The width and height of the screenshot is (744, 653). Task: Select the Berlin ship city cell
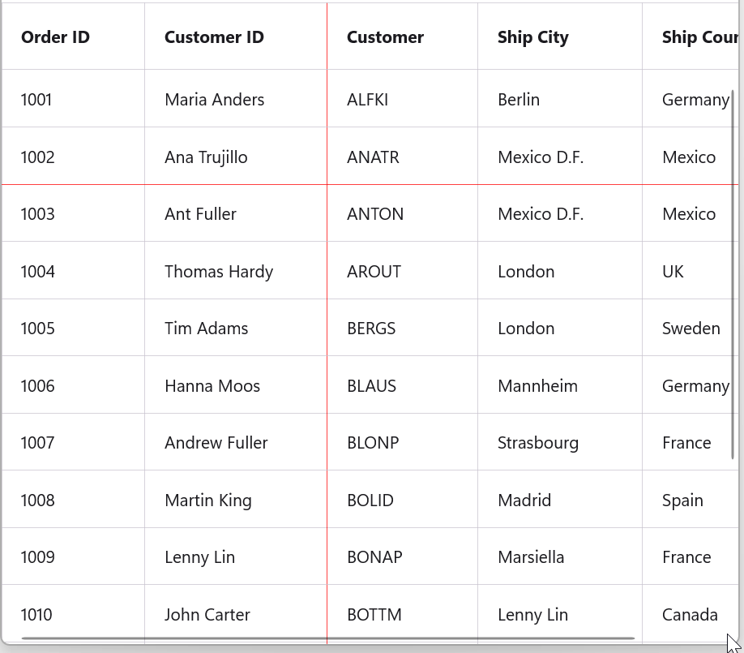click(519, 99)
